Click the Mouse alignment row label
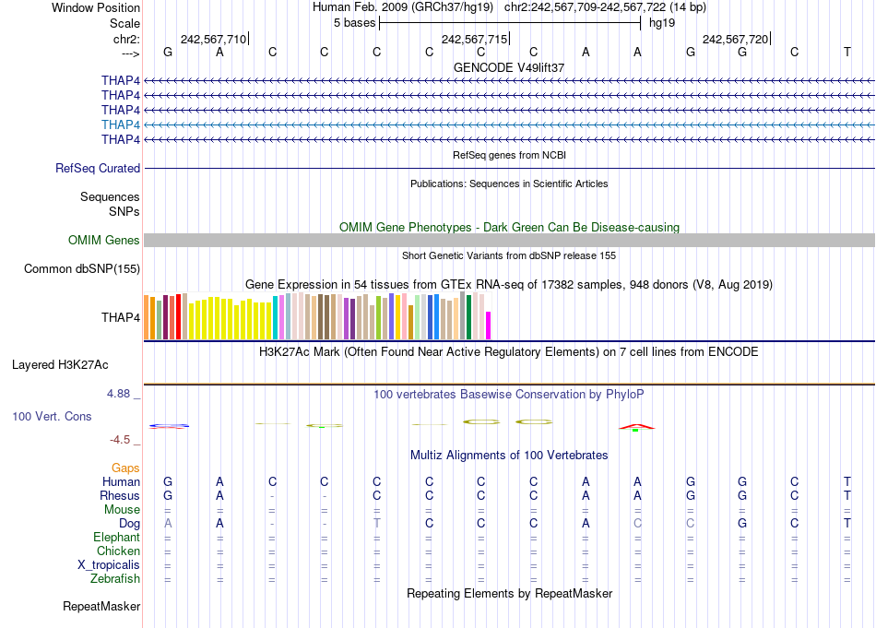876x628 pixels. [122, 510]
